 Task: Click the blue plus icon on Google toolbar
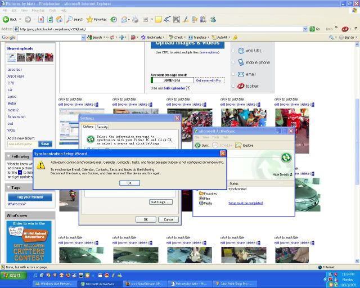click(121, 37)
